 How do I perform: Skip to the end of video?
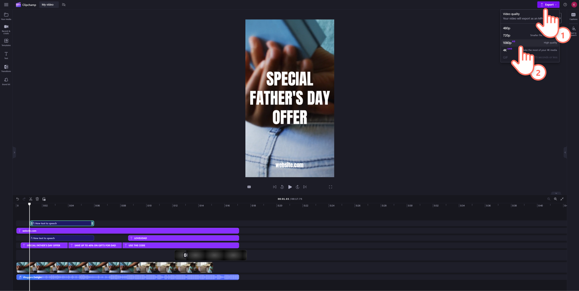[305, 187]
